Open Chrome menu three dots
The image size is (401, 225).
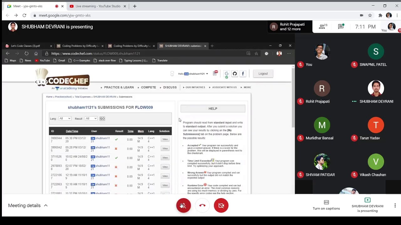(397, 15)
